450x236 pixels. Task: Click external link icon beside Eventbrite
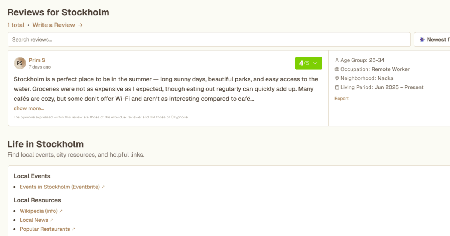103,187
